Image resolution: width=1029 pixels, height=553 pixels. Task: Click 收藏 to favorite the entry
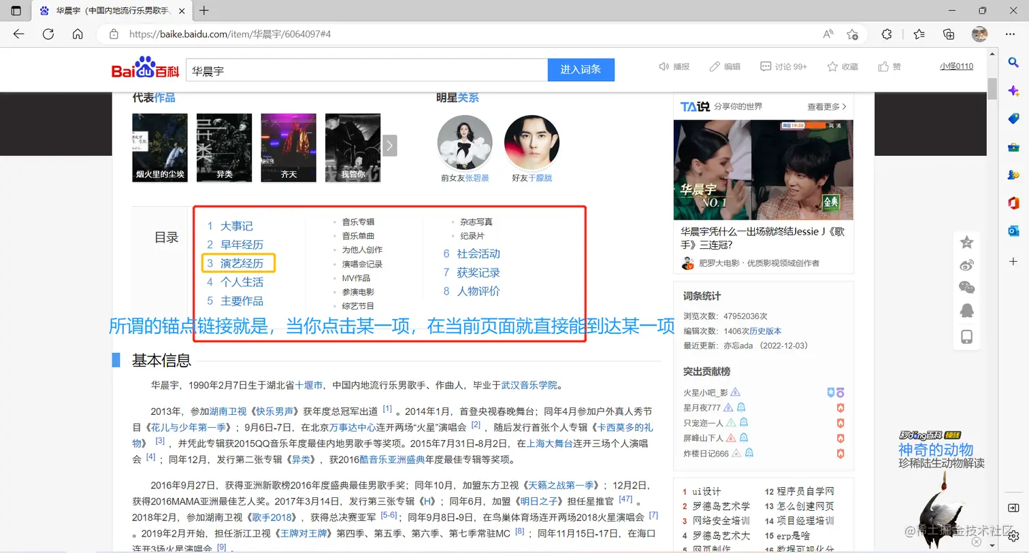click(x=843, y=67)
